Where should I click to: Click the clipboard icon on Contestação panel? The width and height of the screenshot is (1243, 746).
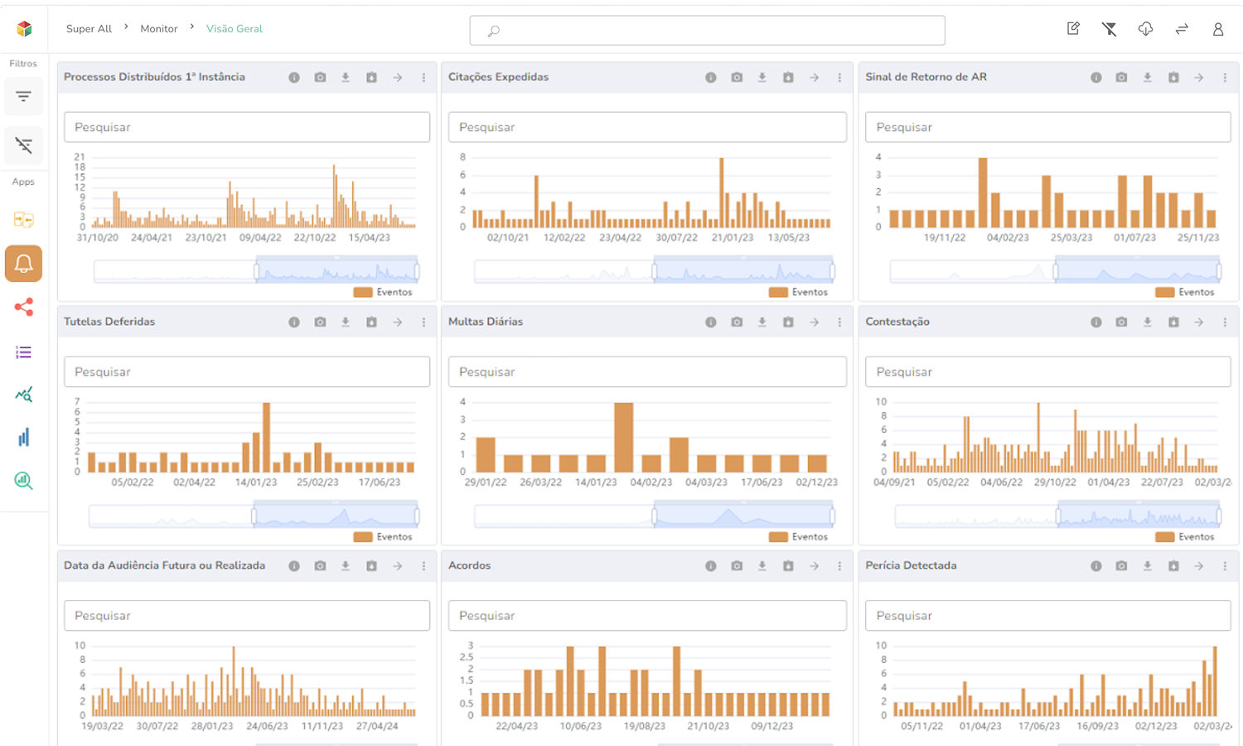pyautogui.click(x=1173, y=322)
